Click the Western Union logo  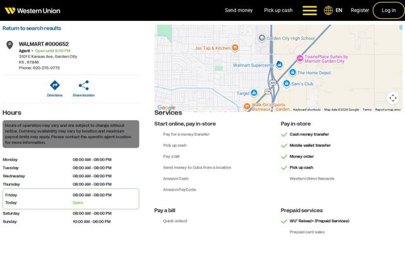(x=32, y=11)
